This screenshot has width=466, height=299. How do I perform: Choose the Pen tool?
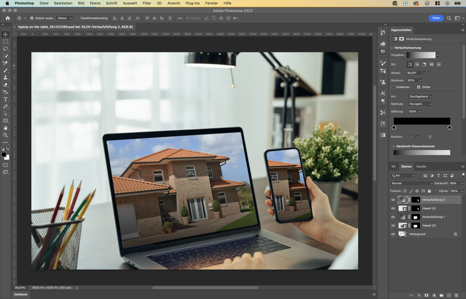click(5, 107)
